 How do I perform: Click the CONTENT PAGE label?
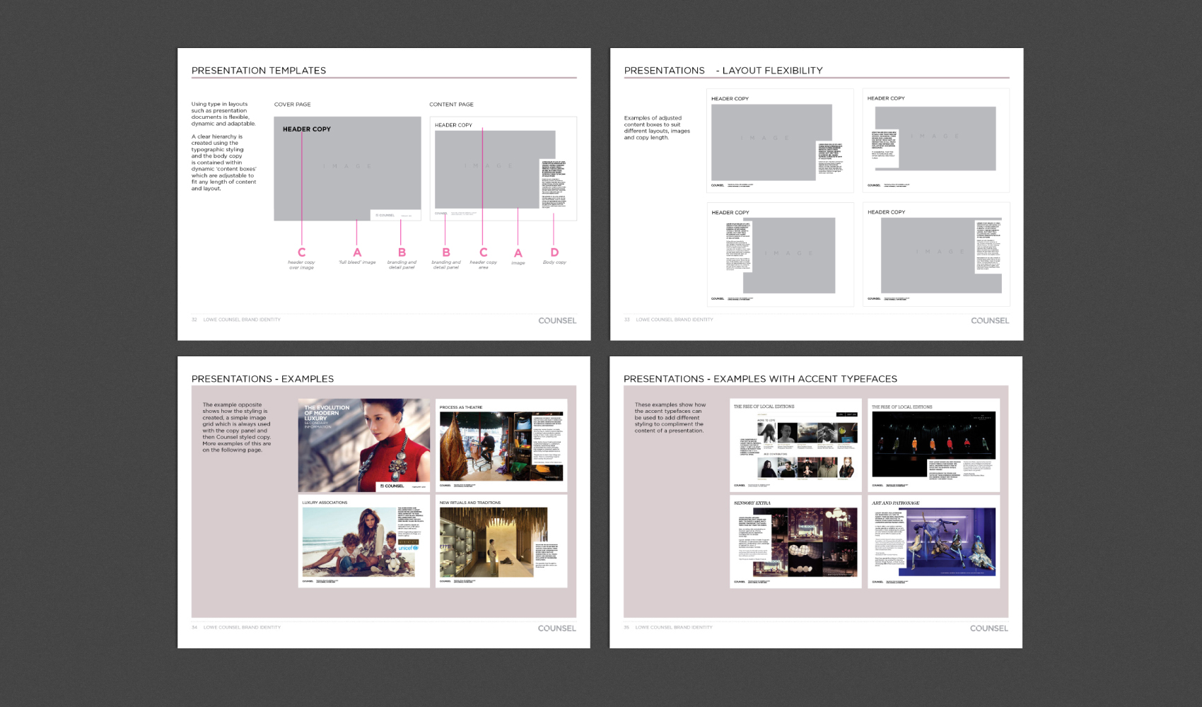coord(451,105)
